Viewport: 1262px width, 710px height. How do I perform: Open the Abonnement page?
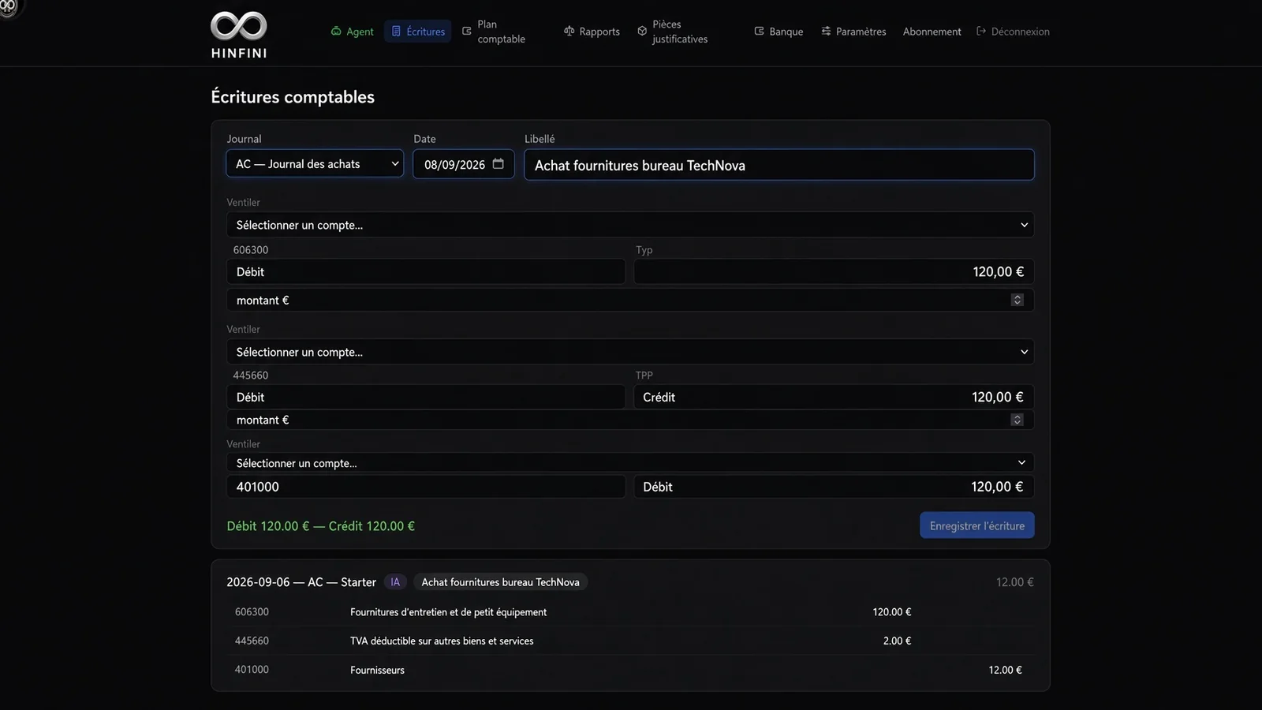(932, 32)
